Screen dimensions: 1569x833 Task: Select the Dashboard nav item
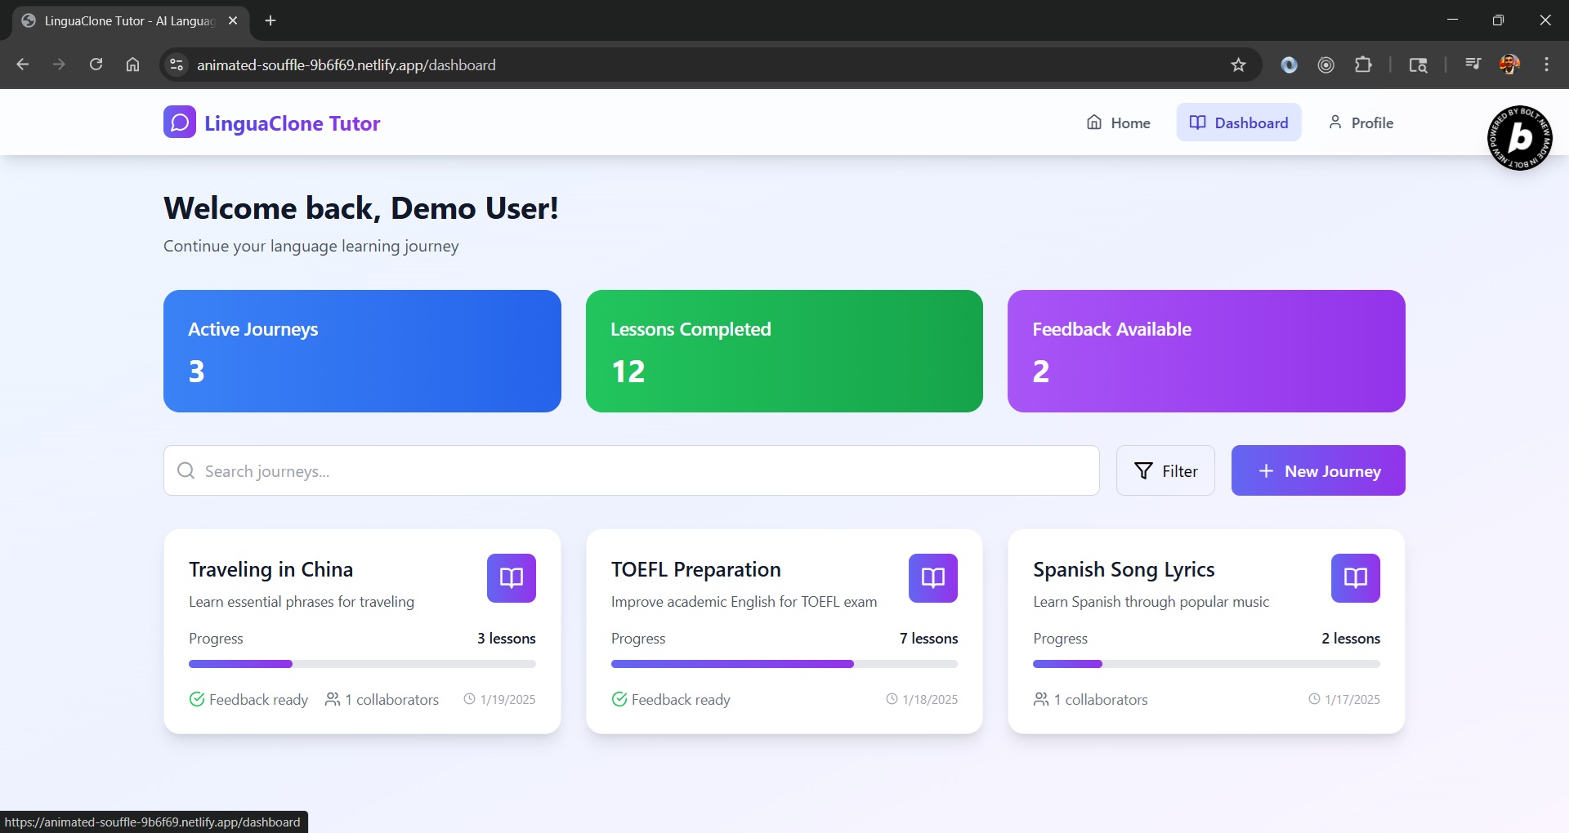(x=1239, y=122)
